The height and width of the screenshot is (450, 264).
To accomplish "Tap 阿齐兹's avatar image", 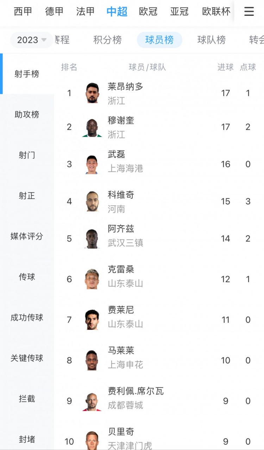I will point(92,239).
